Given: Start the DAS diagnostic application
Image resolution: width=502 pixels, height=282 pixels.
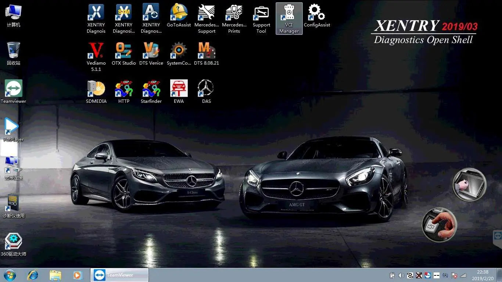Looking at the screenshot, I should [206, 88].
